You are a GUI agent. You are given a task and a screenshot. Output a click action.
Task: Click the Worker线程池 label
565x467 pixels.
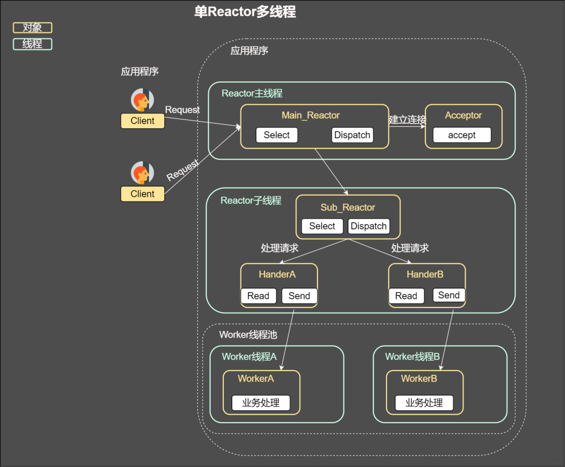(248, 335)
